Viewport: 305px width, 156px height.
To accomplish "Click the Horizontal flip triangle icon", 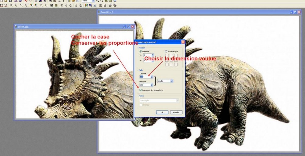I will (77, 5).
